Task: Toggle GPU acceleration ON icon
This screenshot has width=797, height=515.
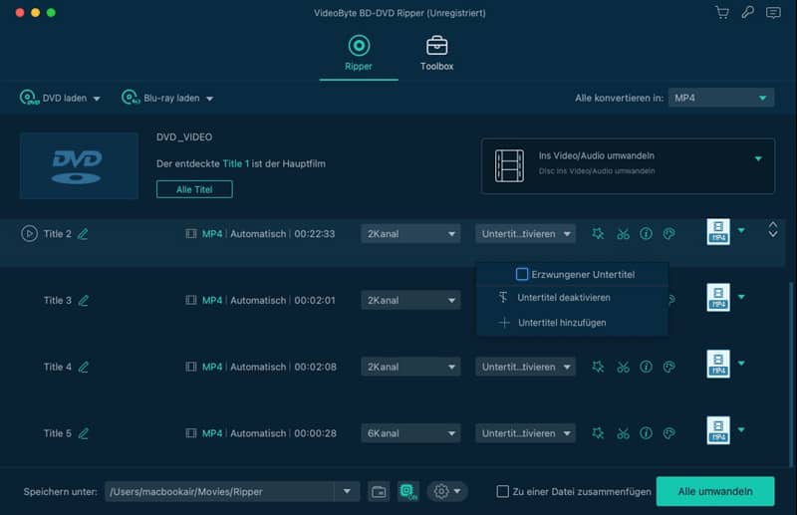Action: [408, 492]
